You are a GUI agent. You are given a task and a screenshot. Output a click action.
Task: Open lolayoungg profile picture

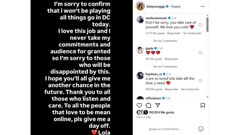[x=140, y=6]
